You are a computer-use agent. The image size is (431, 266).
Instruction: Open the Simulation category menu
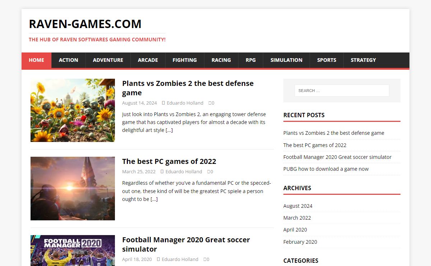point(286,60)
